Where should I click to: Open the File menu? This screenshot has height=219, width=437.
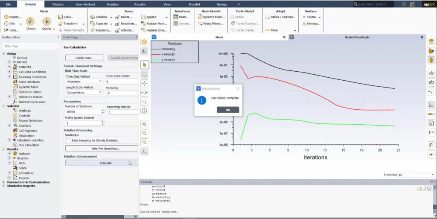[9, 4]
